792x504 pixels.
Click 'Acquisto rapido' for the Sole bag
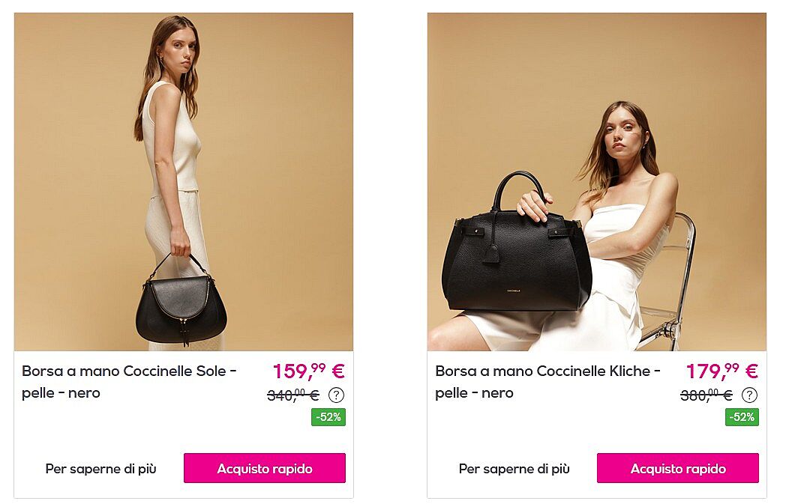point(265,468)
